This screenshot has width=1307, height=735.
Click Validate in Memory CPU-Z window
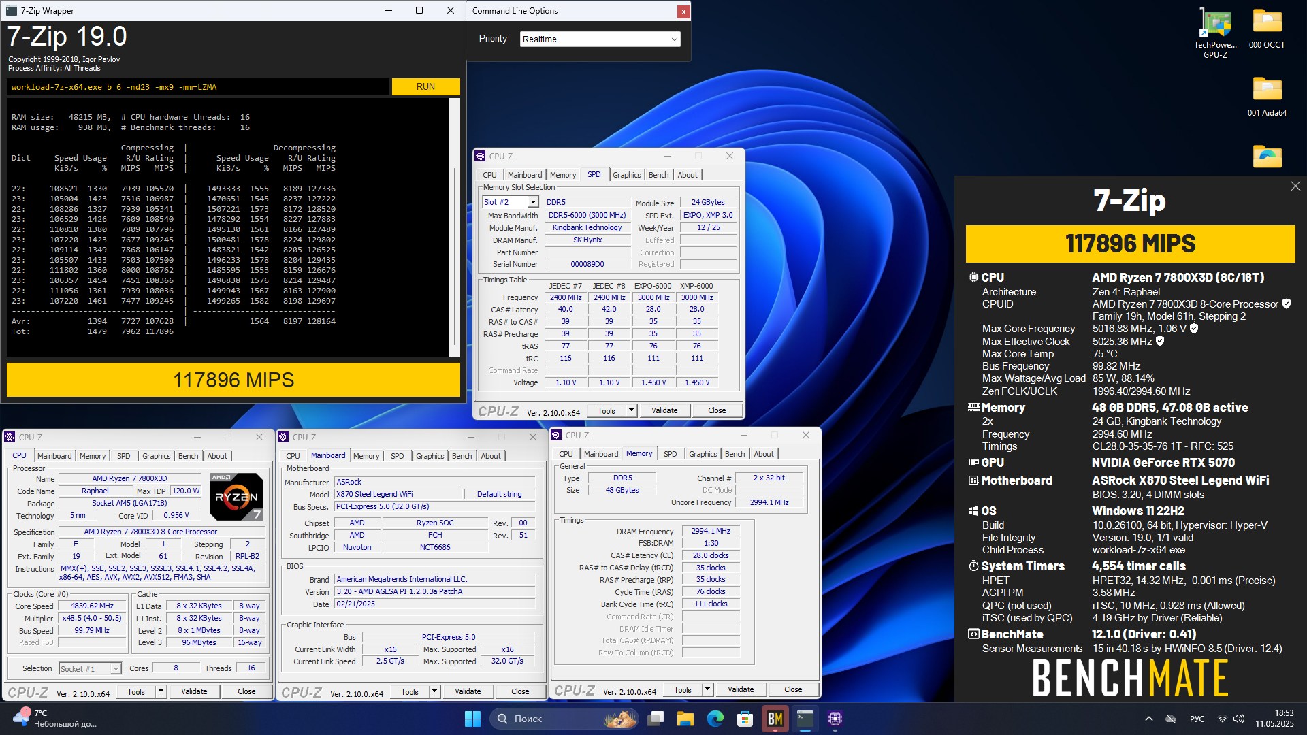coord(741,689)
